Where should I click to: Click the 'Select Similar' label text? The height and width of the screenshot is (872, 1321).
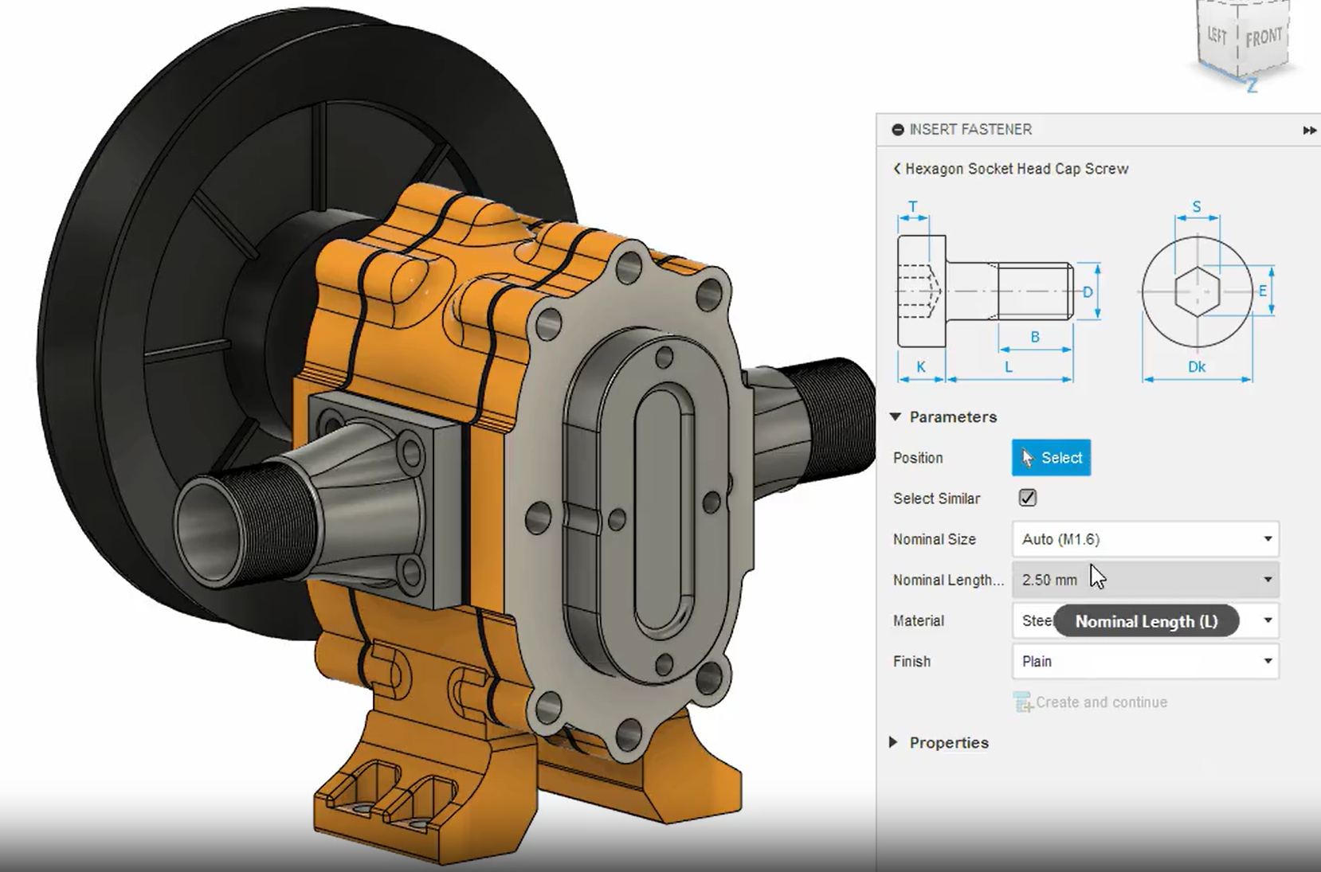(936, 499)
